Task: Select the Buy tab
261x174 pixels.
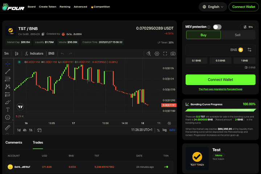Action: pyautogui.click(x=203, y=35)
